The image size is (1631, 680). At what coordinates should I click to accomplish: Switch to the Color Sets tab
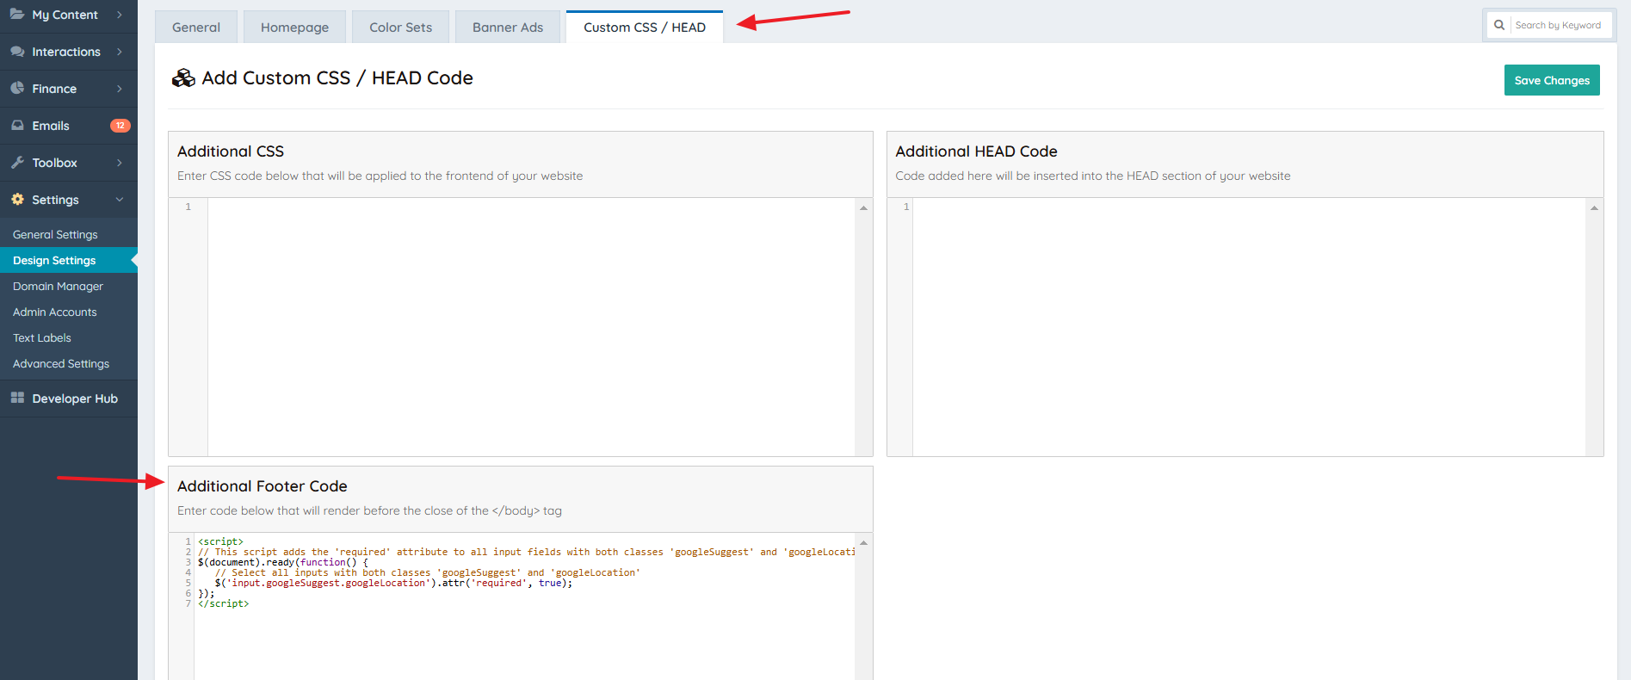pos(401,27)
